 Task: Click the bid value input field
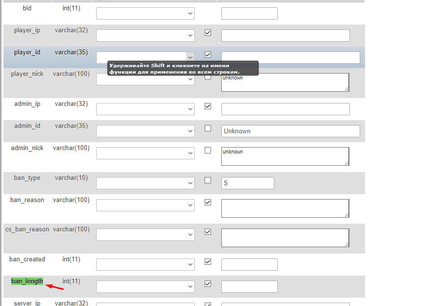click(249, 13)
